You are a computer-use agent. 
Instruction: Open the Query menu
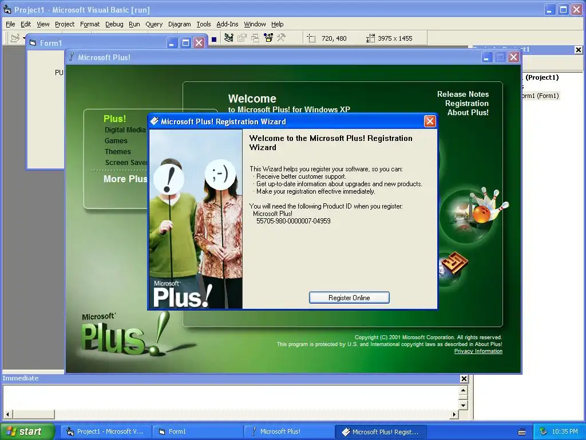[154, 24]
